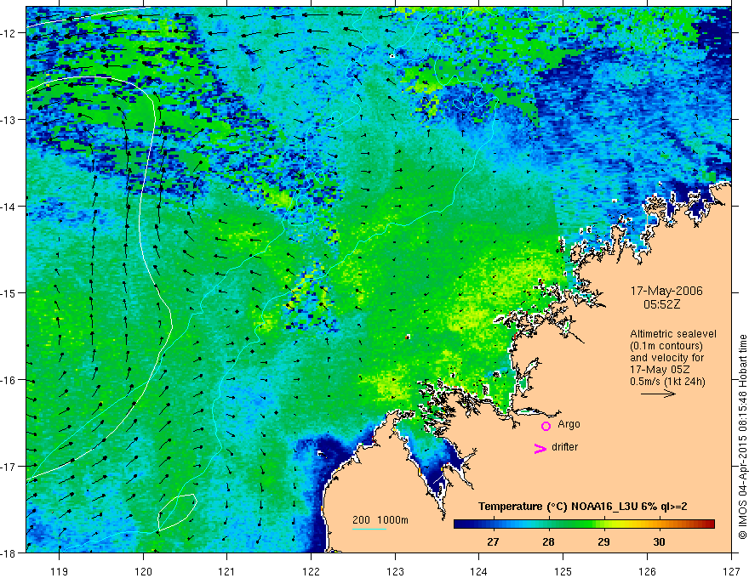Click the -16 latitude axis label
Screen dimensions: 749x578
9,380
